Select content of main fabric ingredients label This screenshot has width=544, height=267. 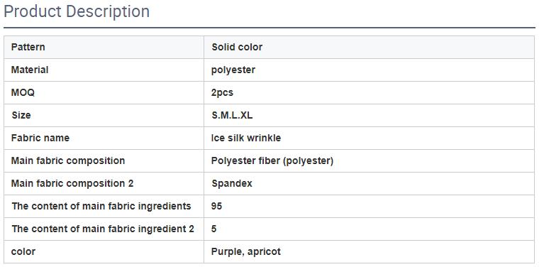[x=101, y=206]
